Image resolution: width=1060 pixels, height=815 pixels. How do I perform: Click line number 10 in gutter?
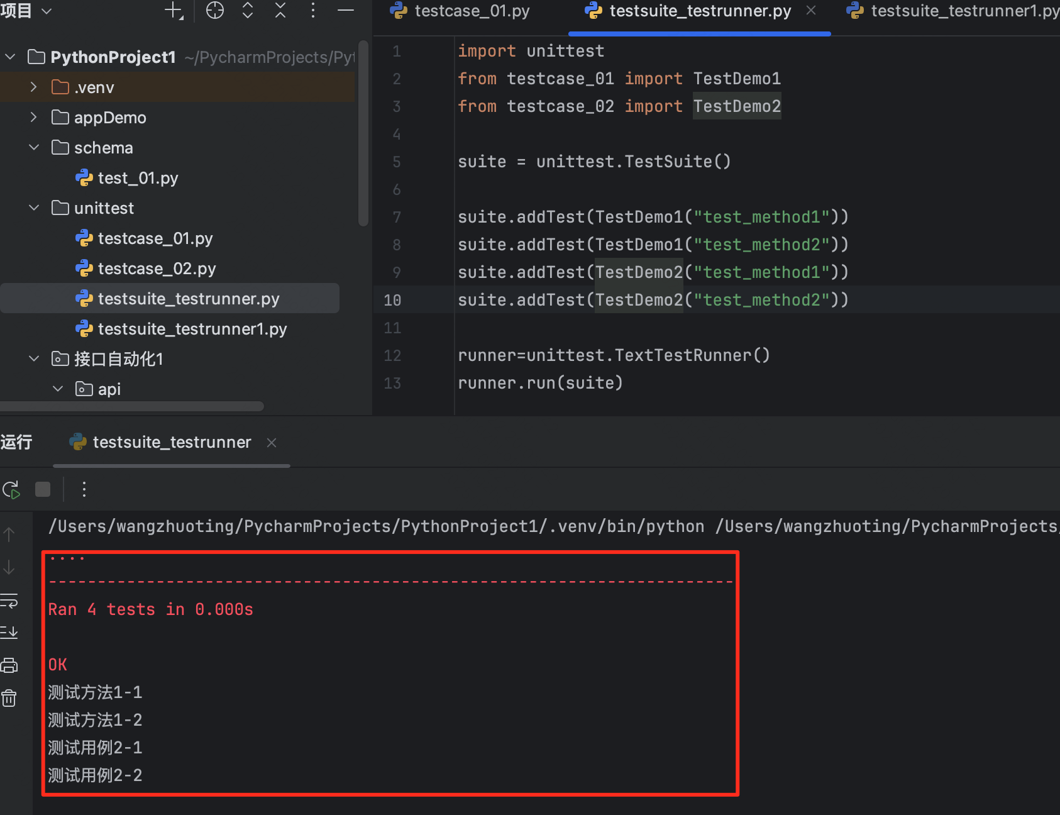(x=392, y=300)
